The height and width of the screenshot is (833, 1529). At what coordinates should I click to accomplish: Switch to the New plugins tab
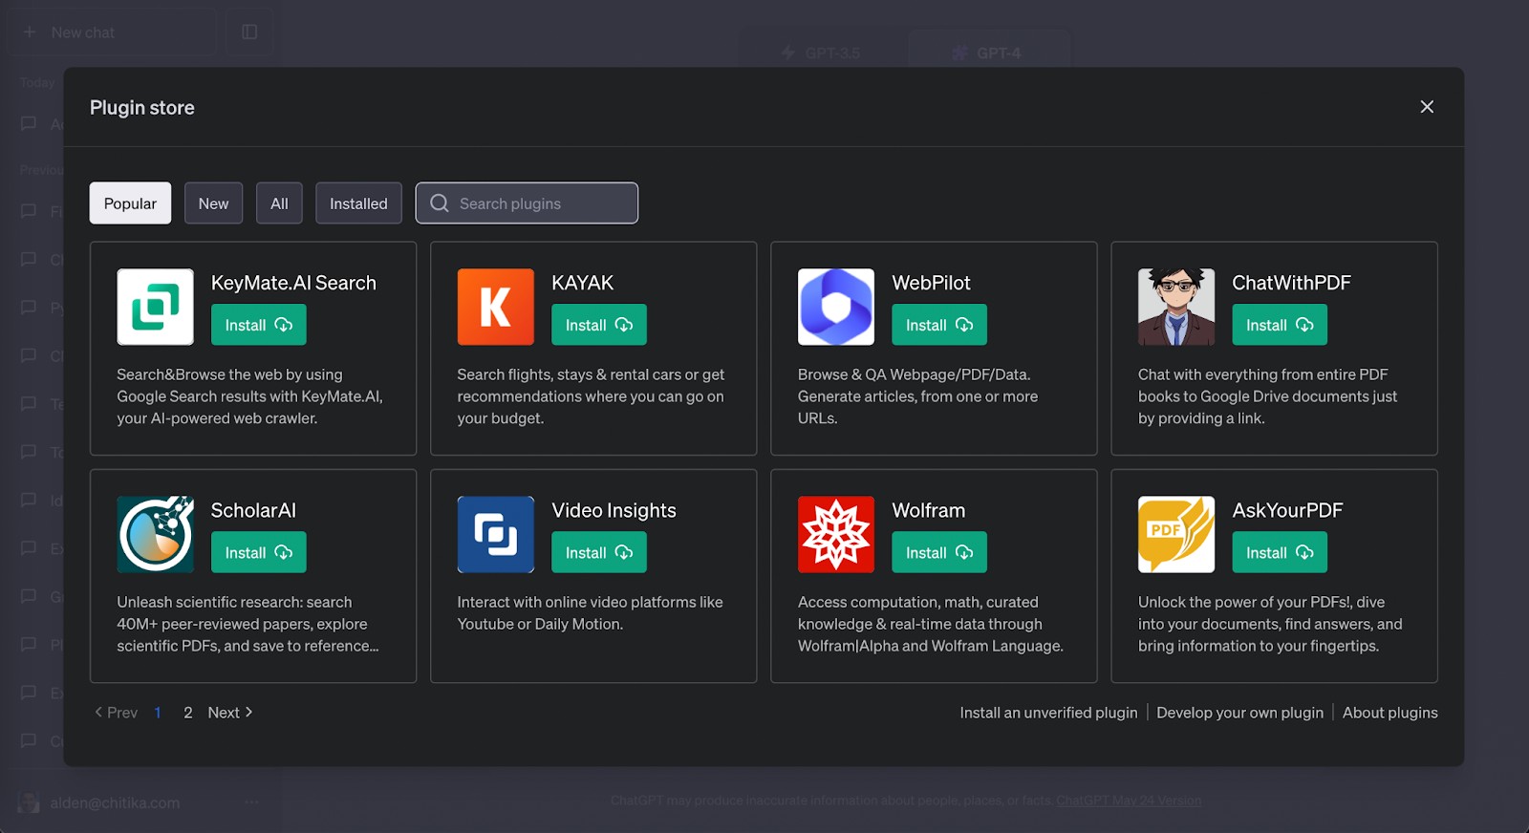click(213, 203)
